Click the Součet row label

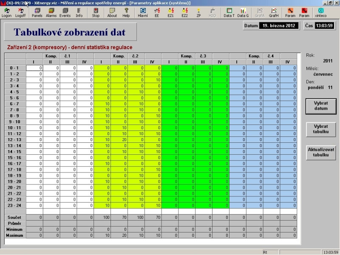pos(14,218)
